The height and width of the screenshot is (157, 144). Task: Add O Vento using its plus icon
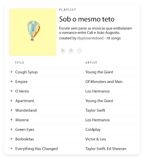(x=12, y=91)
